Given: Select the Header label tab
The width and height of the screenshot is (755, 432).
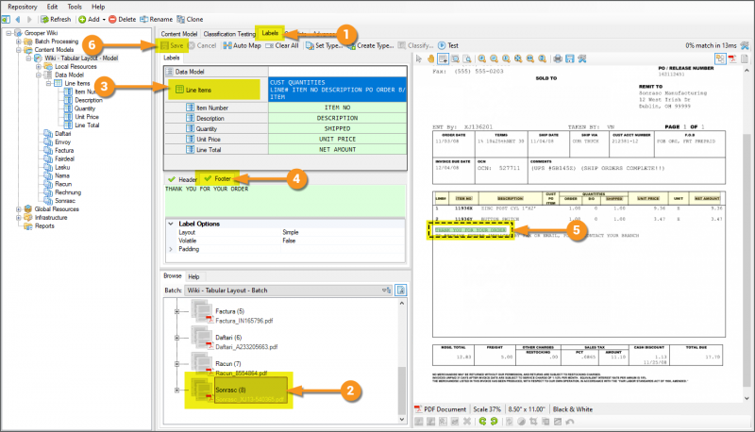Looking at the screenshot, I should coord(181,178).
